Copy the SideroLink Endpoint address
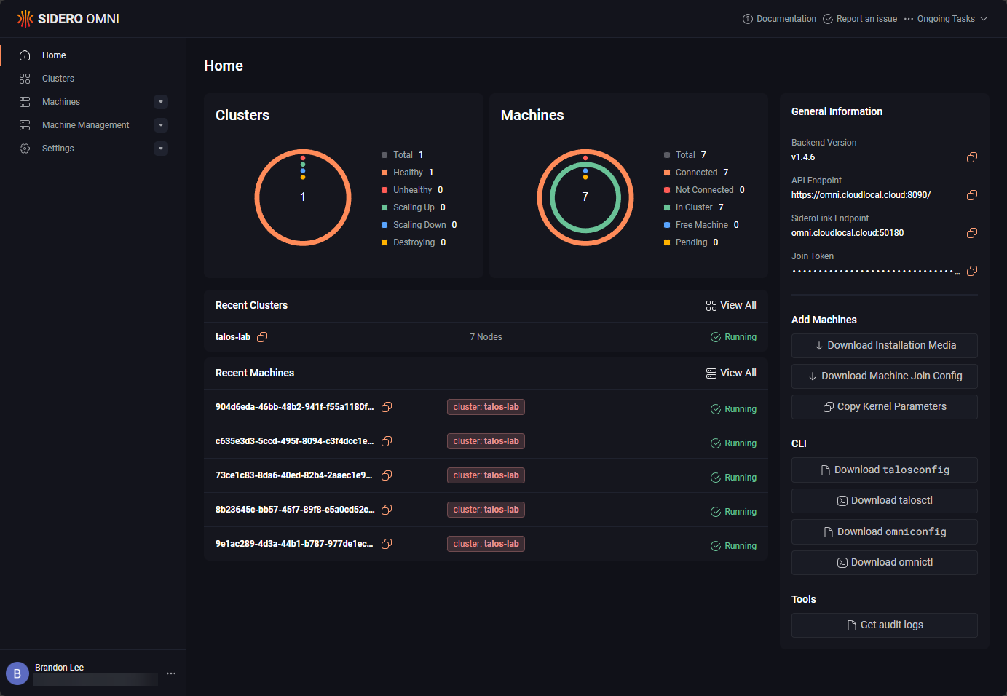 pyautogui.click(x=971, y=233)
